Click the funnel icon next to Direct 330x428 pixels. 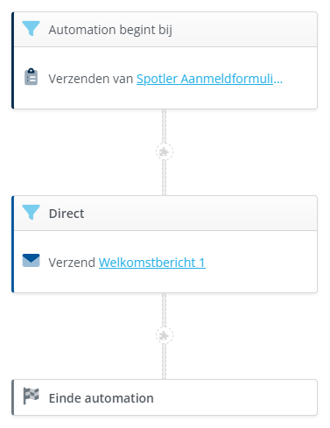coord(31,212)
